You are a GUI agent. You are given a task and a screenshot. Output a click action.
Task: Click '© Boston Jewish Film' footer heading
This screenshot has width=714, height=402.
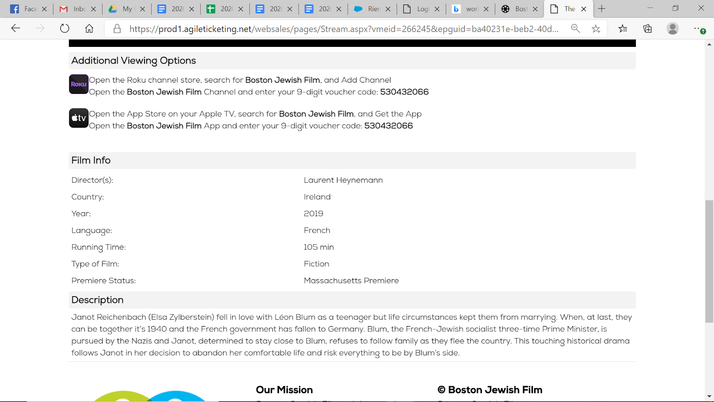click(490, 390)
